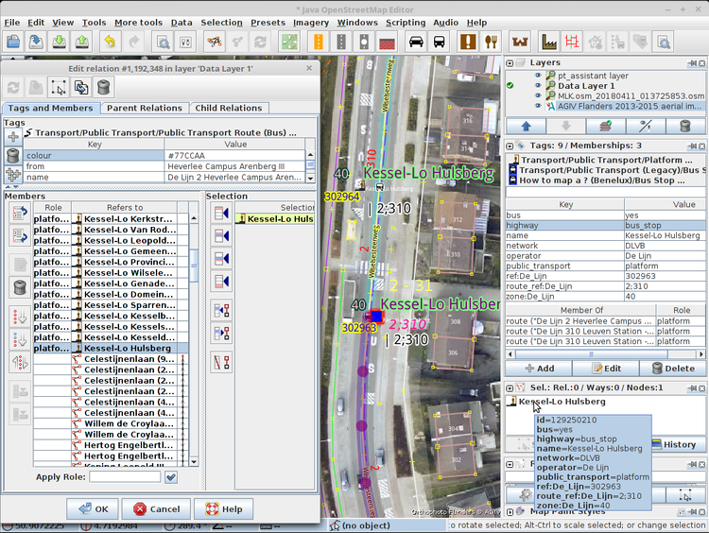Toggle pin on the Selection list panel
The image size is (709, 533).
(x=693, y=388)
